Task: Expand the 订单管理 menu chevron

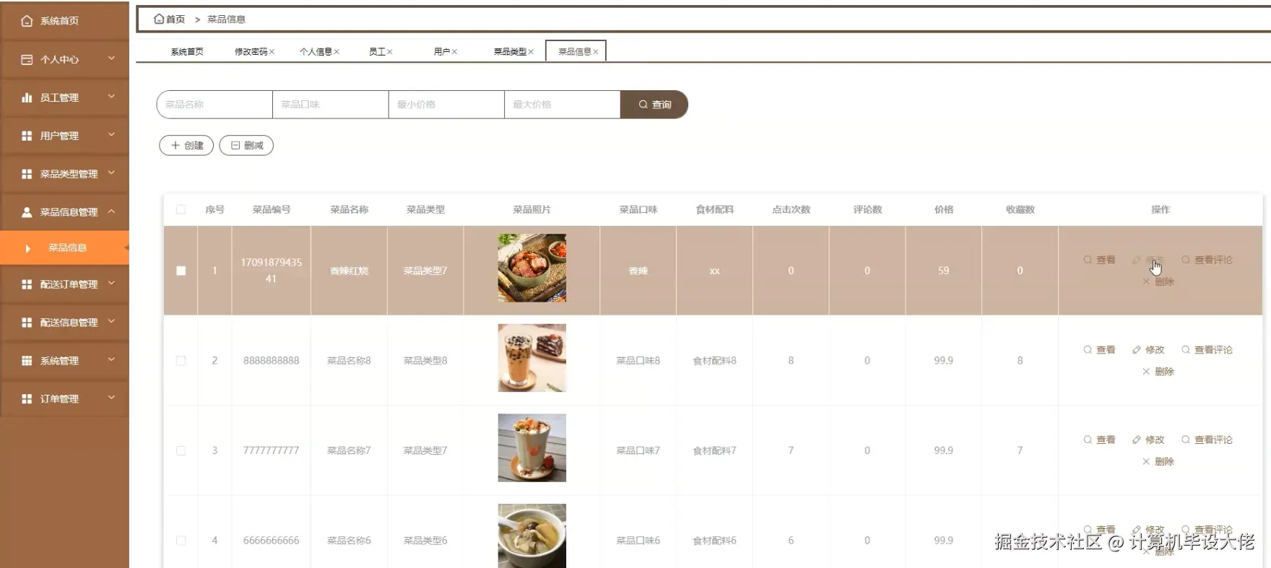Action: coord(111,398)
